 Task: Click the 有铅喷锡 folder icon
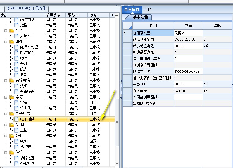pyautogui.click(x=12, y=80)
